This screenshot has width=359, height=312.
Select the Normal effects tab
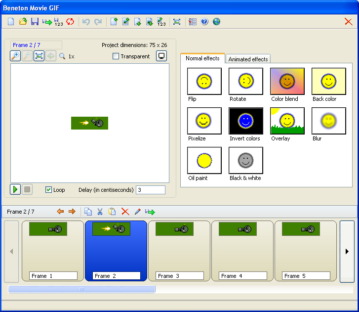click(x=202, y=58)
